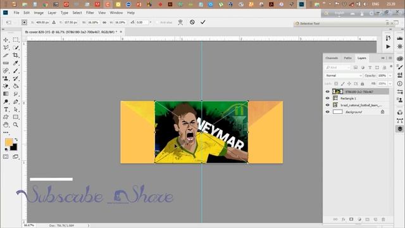405x228 pixels.
Task: Select the Hand tool
Action: coord(6,125)
